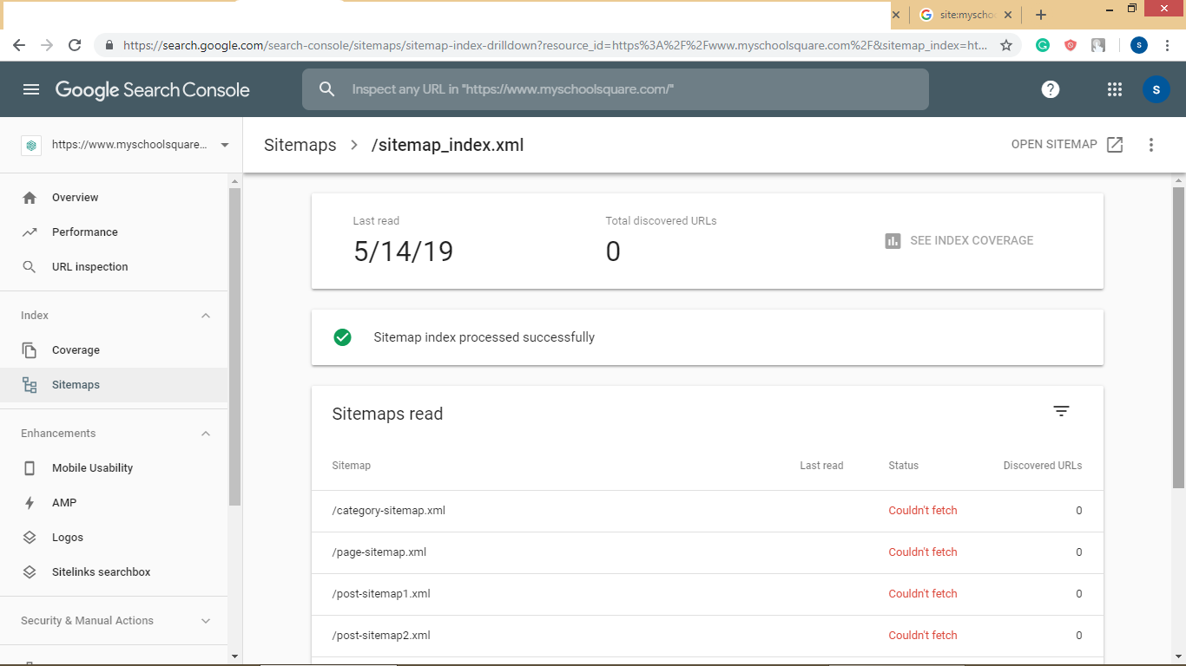The image size is (1186, 666).
Task: Click the Sitemap column header
Action: [x=351, y=466]
